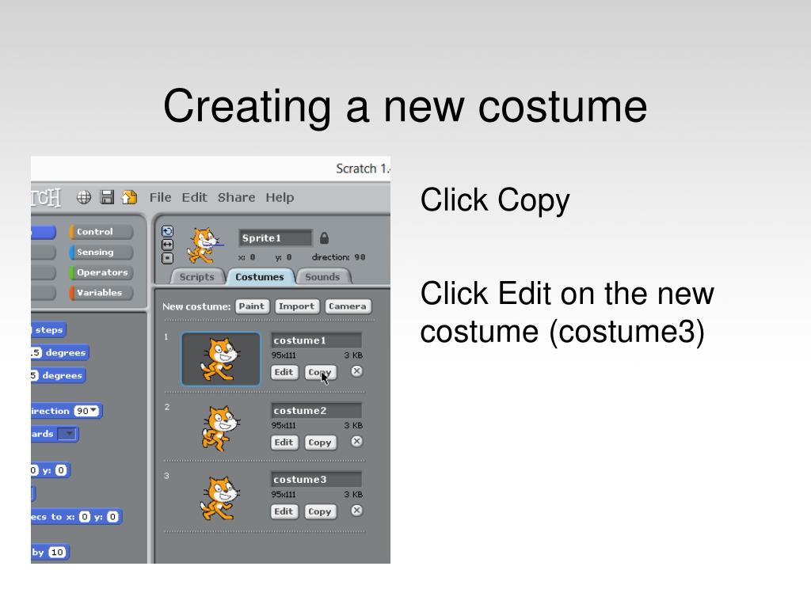Screen dimensions: 811x608
Task: Click the y: 0 field in go-to block
Action: pyautogui.click(x=61, y=470)
